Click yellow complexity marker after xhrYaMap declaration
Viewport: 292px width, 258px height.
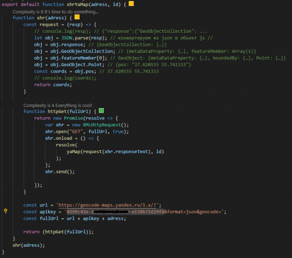tap(131, 4)
